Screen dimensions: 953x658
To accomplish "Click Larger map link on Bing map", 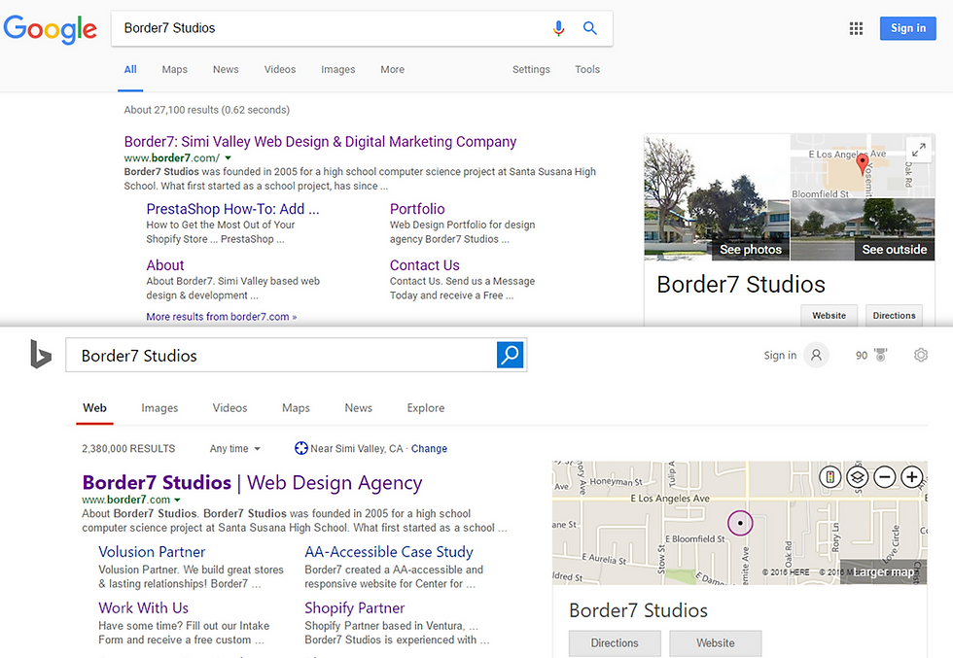I will pyautogui.click(x=884, y=572).
